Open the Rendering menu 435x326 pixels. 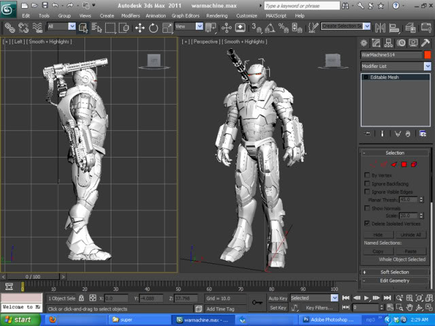(217, 15)
